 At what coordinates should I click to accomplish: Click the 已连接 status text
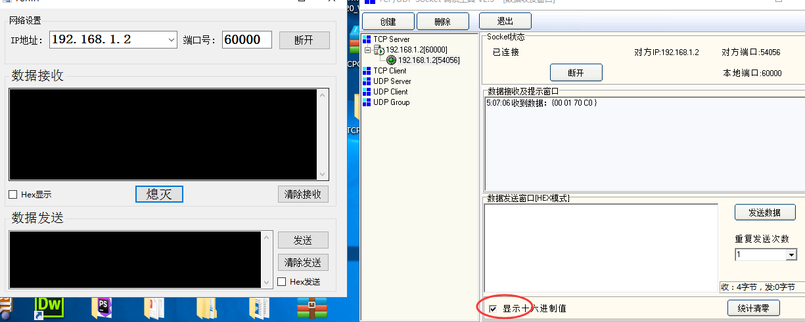click(x=506, y=52)
